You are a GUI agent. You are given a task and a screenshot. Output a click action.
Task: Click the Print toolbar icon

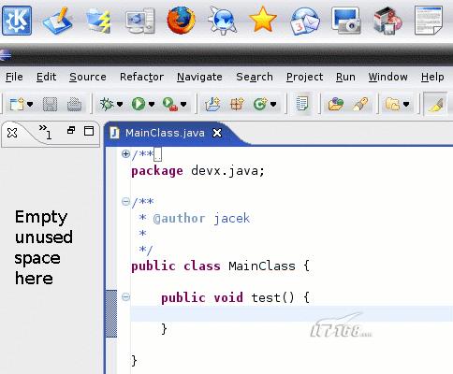(74, 104)
